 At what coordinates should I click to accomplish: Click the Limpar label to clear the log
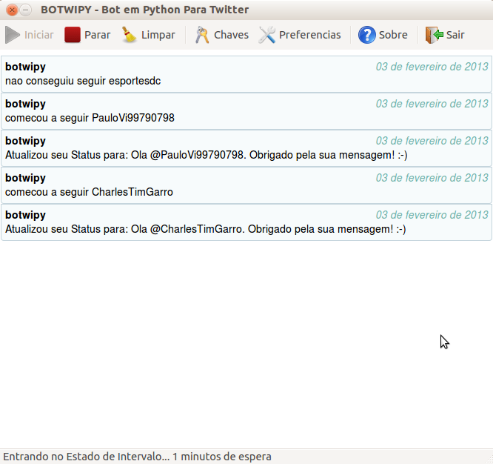158,35
